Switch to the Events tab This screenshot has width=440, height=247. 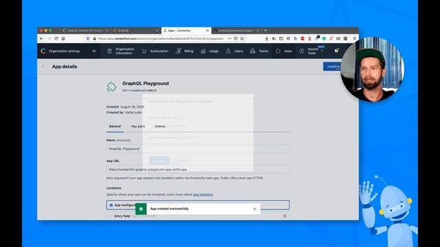(160, 126)
